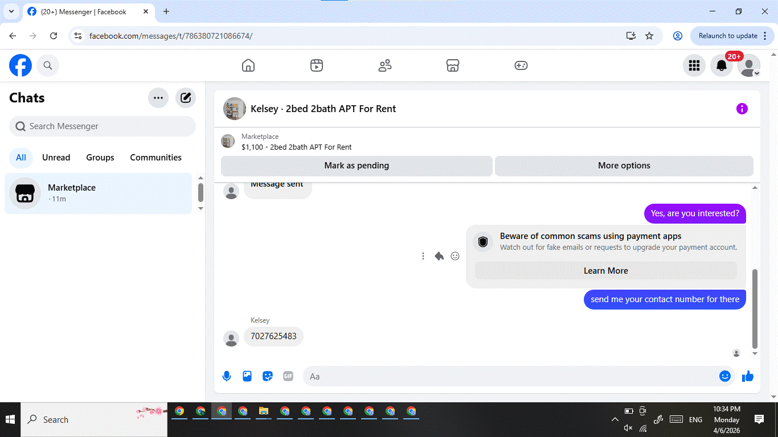Attach a photo with the image icon
778x437 pixels.
(x=247, y=376)
